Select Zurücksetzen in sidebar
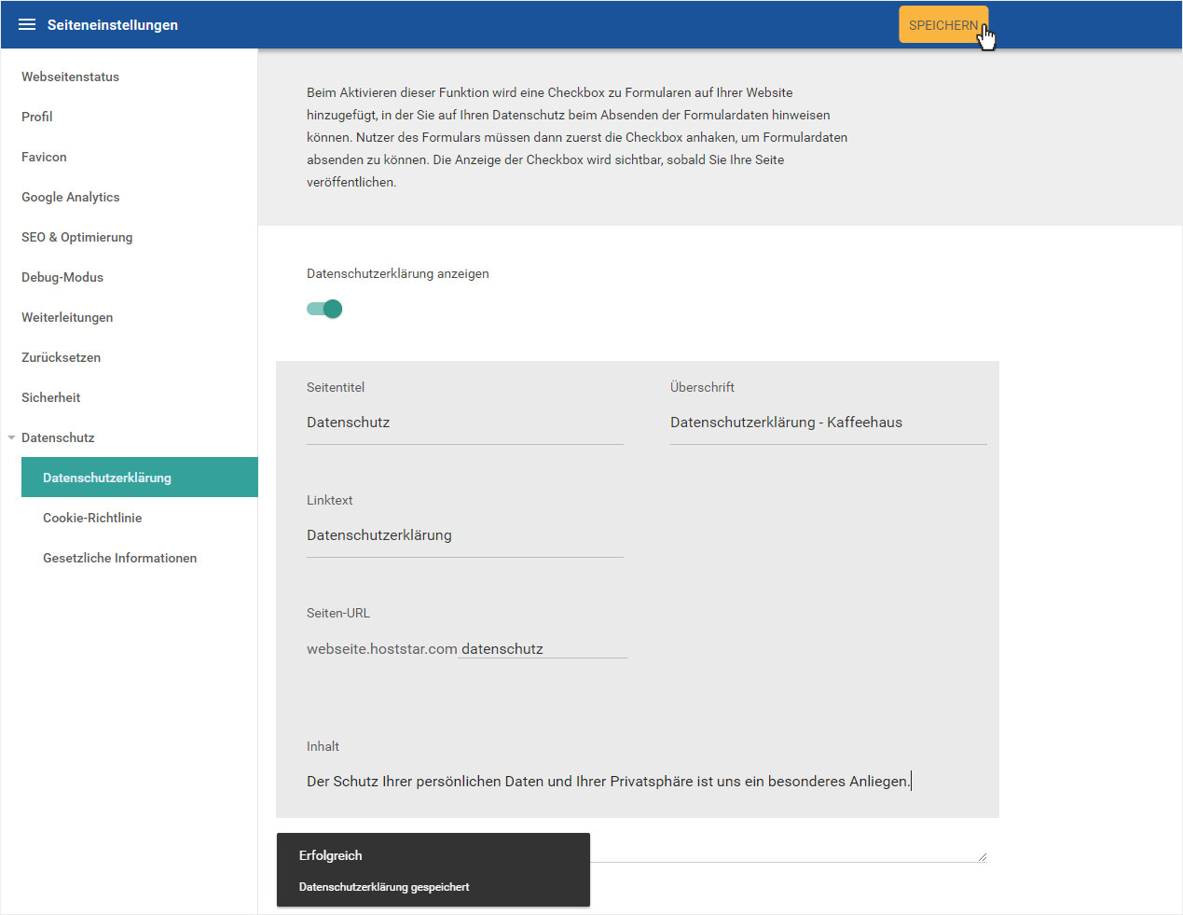 [62, 357]
